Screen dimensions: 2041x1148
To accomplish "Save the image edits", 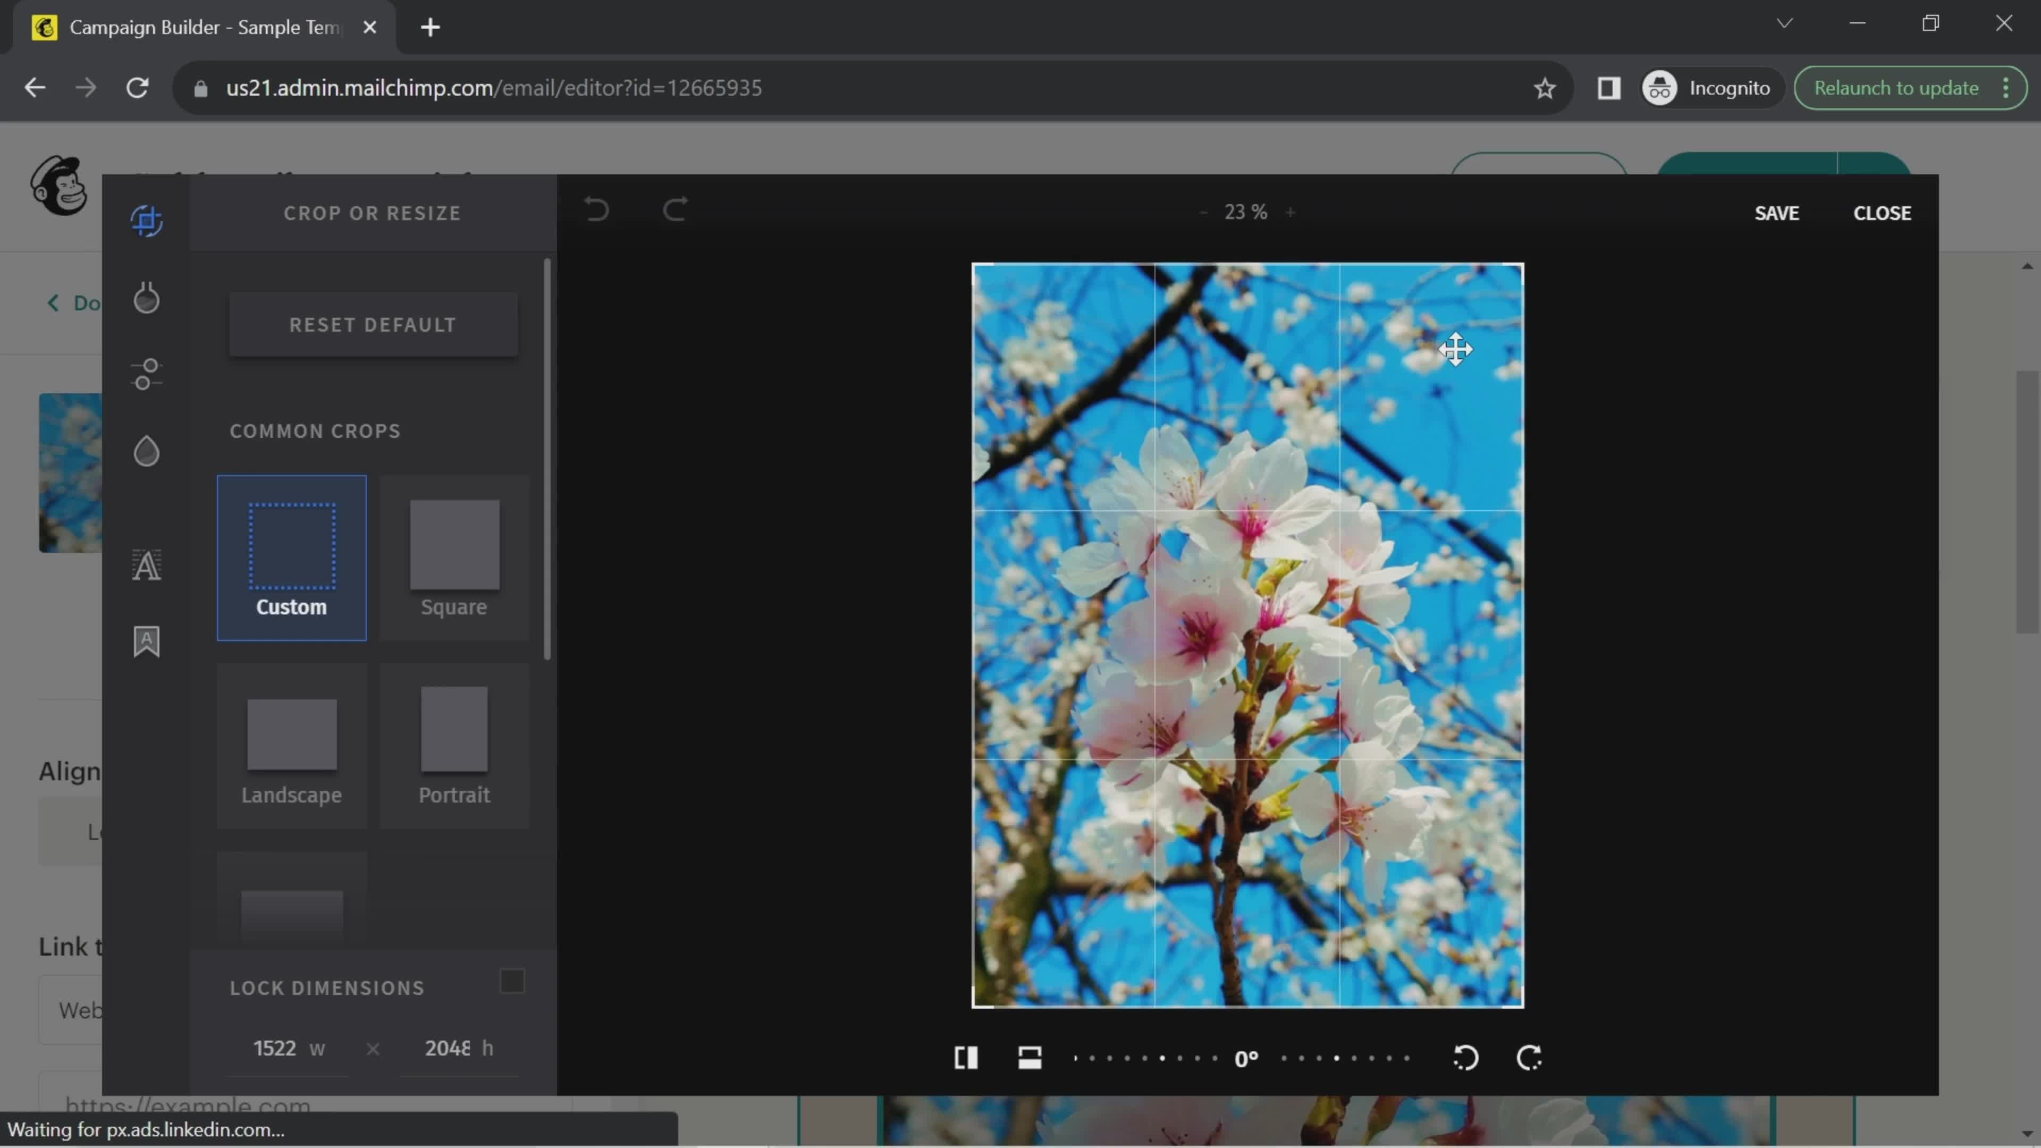I will (1776, 213).
